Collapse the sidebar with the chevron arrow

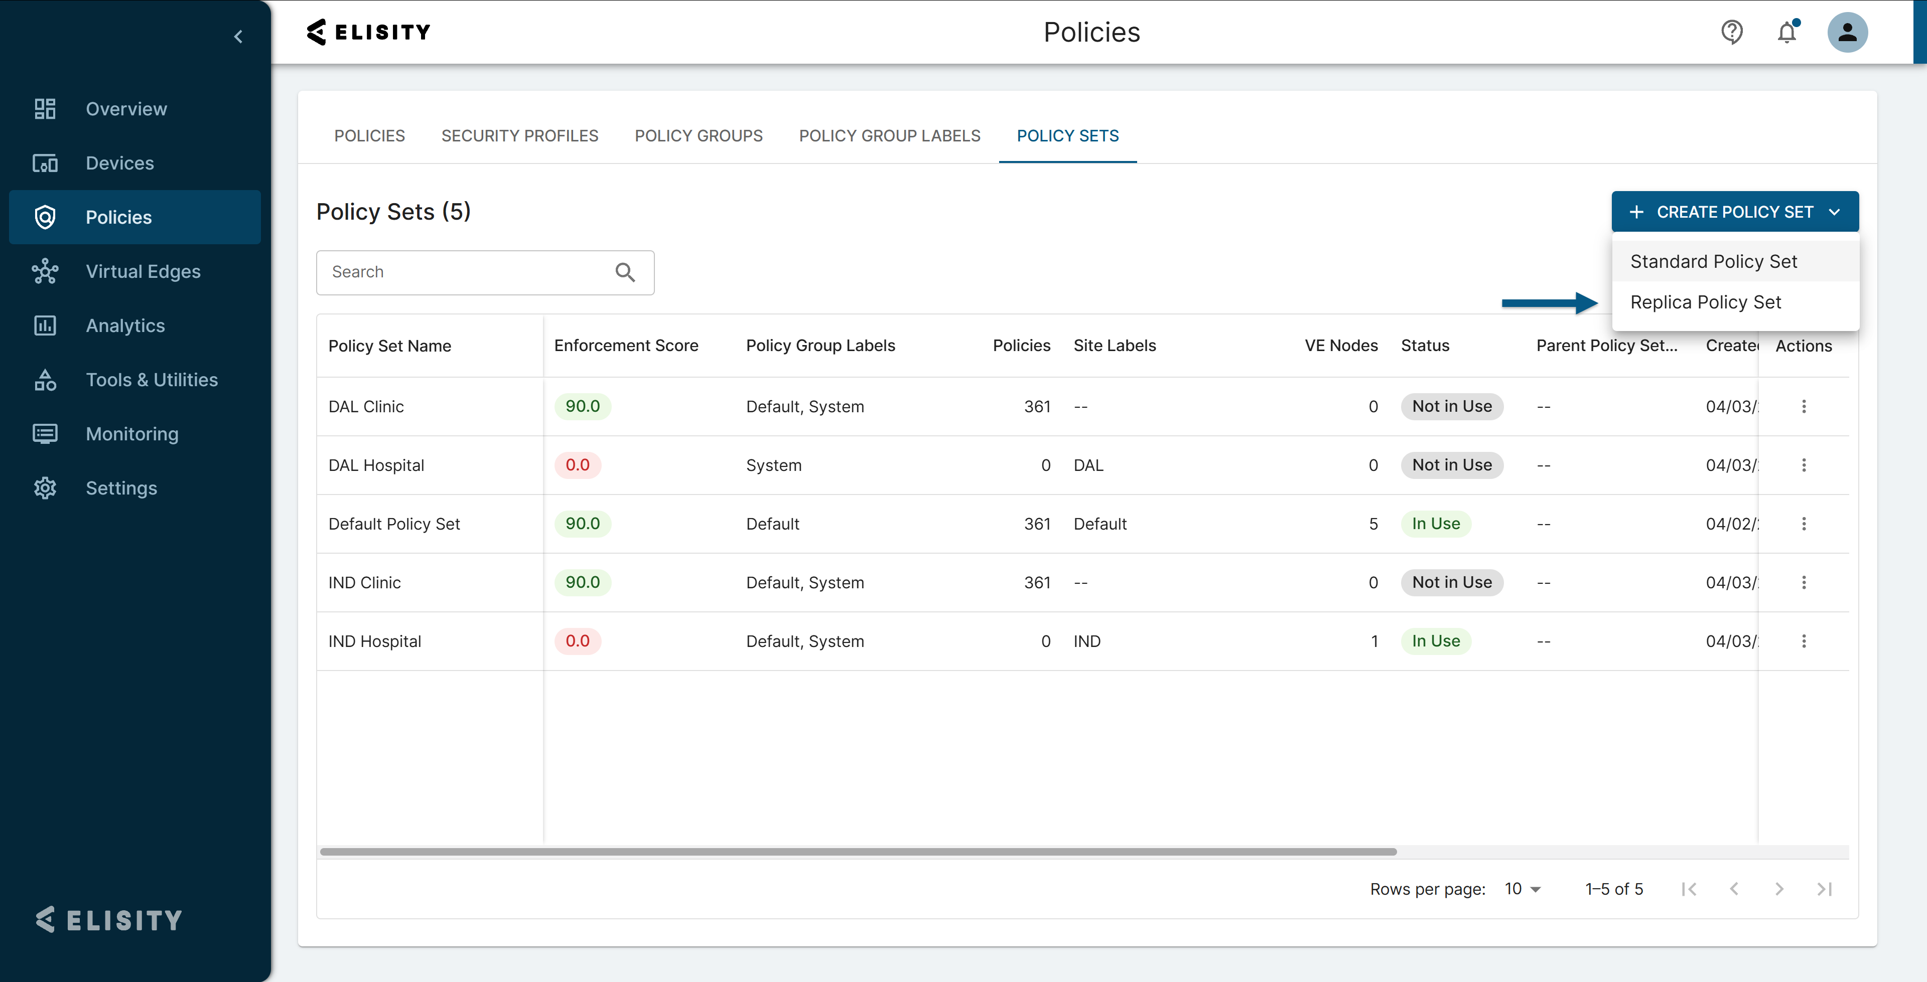pyautogui.click(x=238, y=37)
